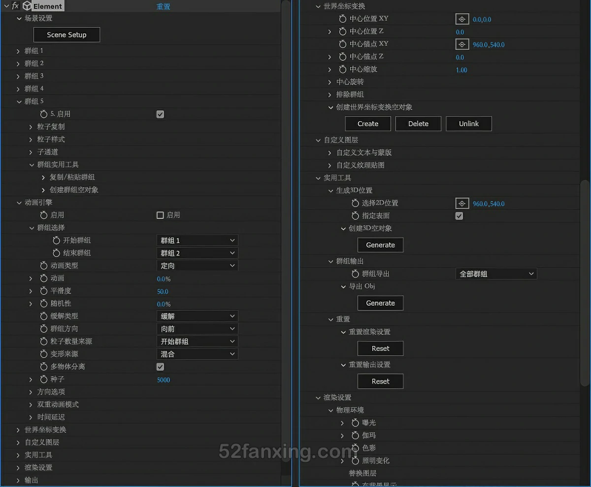Open the 变形来源 dropdown showing 混合
591x487 pixels.
click(197, 354)
